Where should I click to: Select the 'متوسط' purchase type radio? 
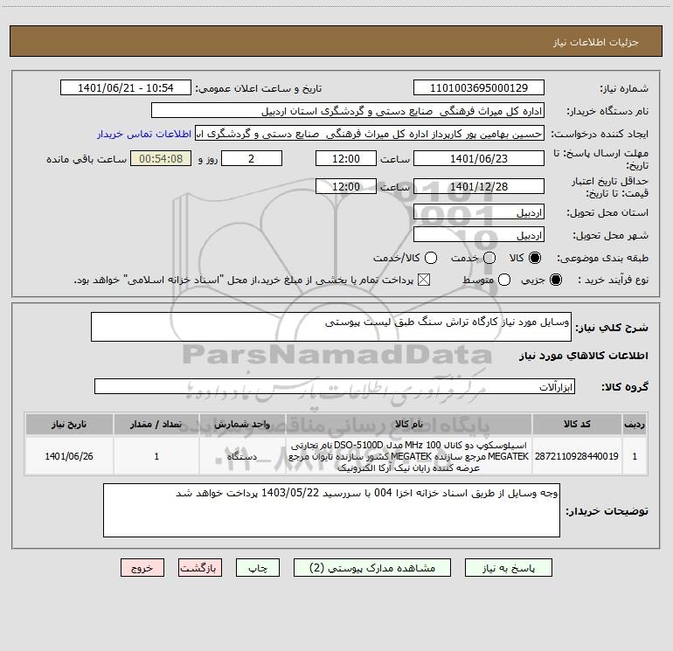click(504, 280)
